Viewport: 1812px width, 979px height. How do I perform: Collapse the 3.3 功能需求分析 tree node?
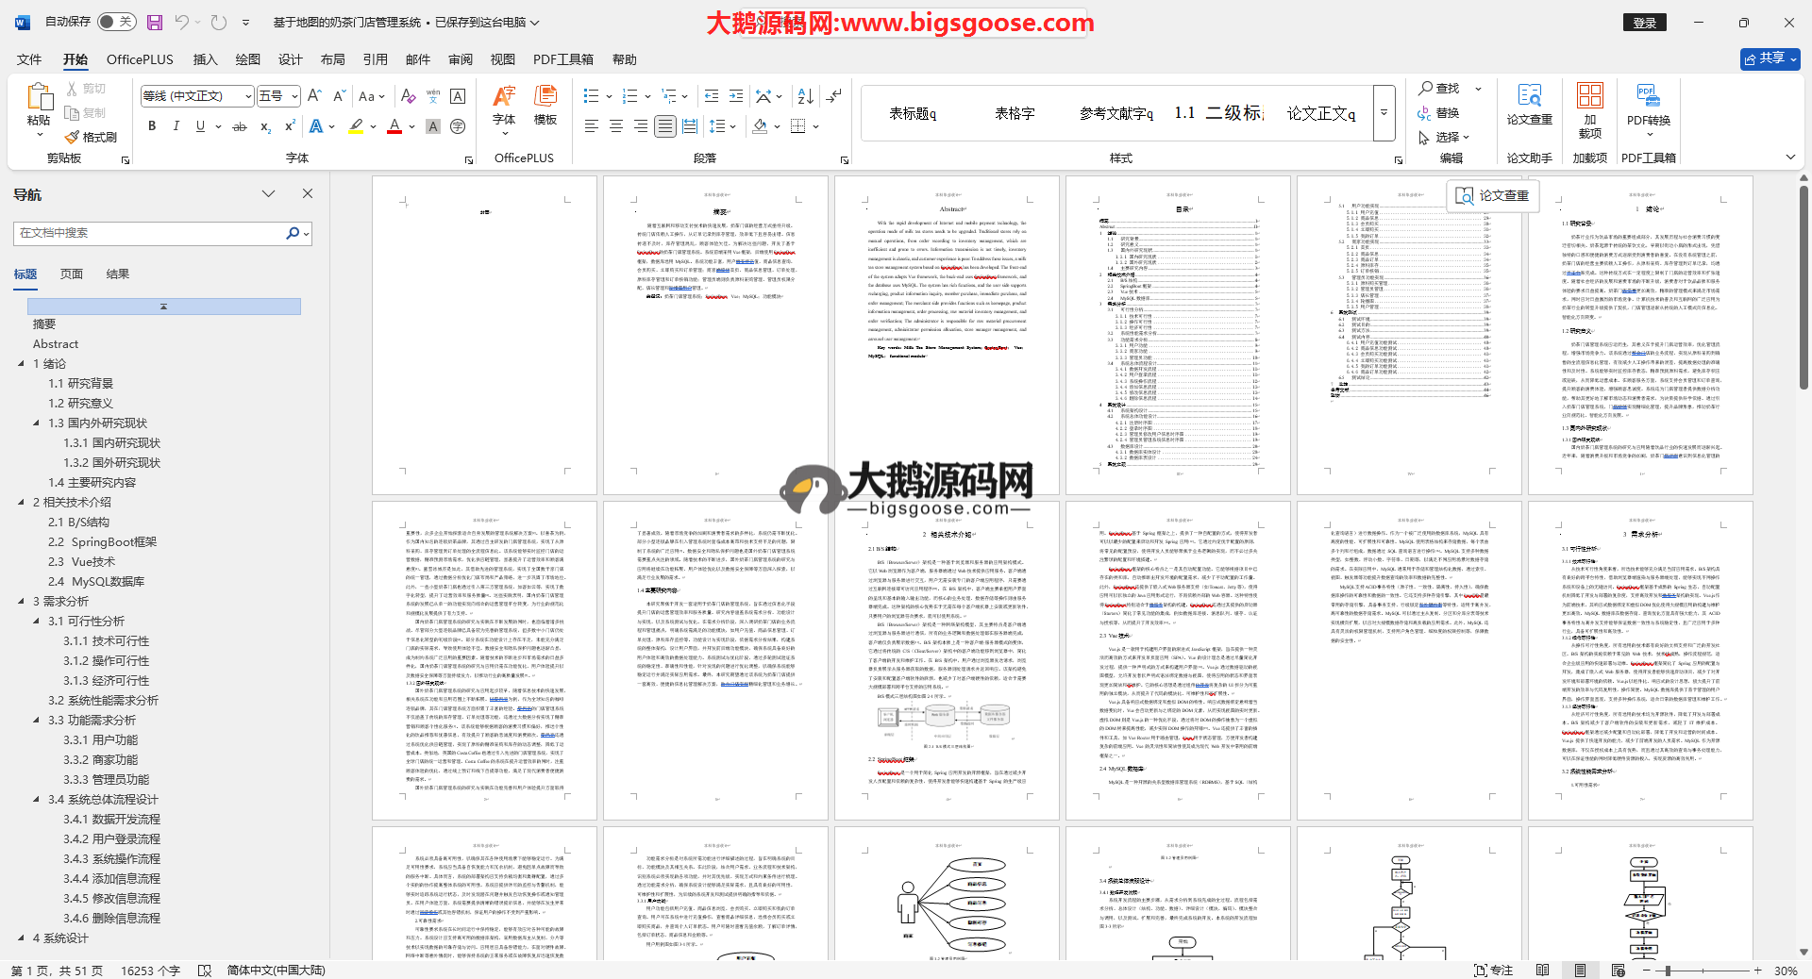tap(37, 721)
